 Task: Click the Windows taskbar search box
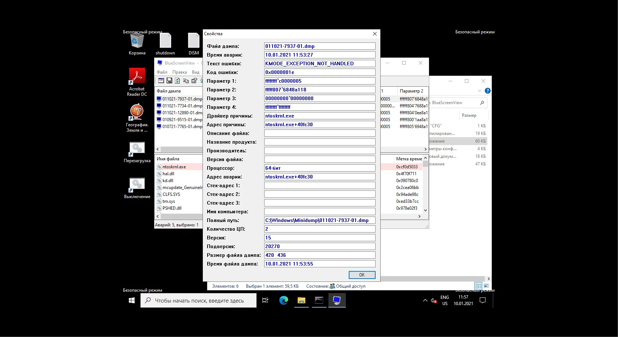coord(199,300)
